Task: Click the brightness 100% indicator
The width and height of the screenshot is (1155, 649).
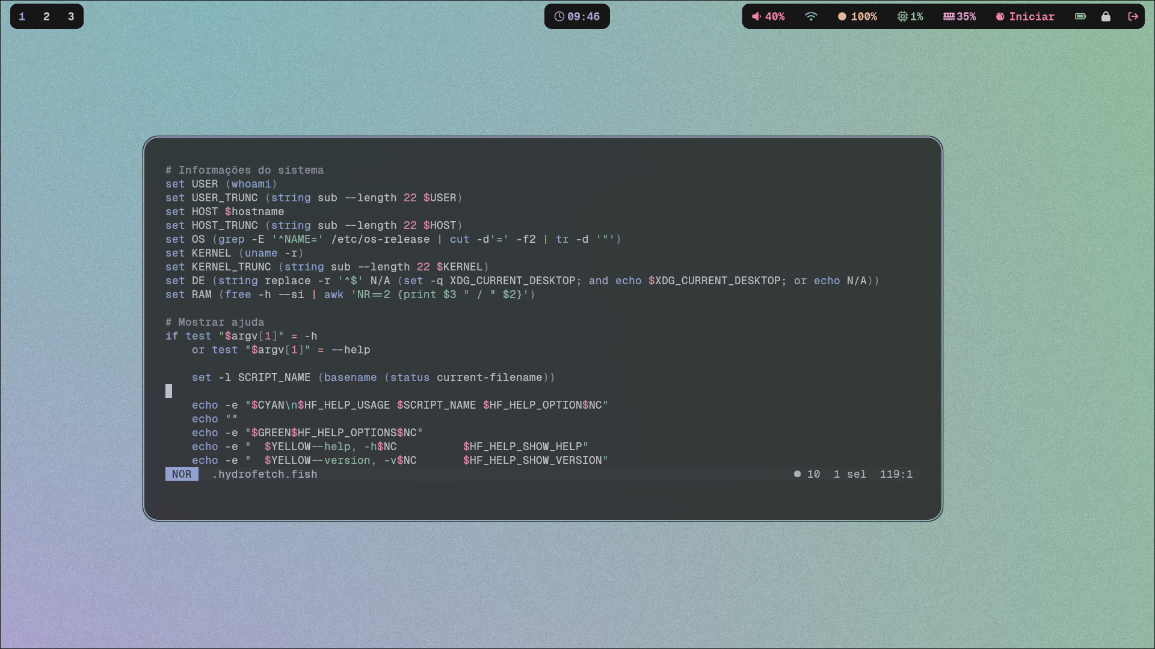Action: [x=858, y=16]
